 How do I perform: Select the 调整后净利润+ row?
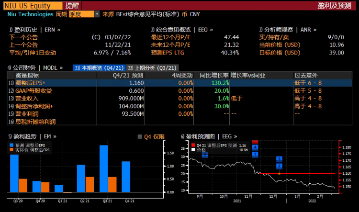click(x=179, y=106)
